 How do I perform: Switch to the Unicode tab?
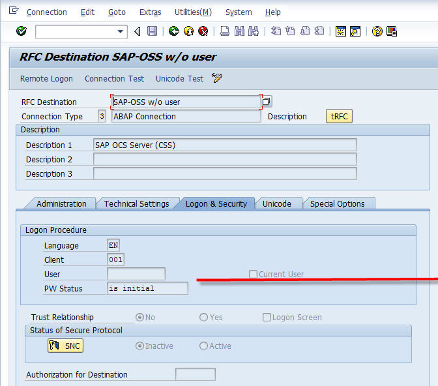(277, 204)
